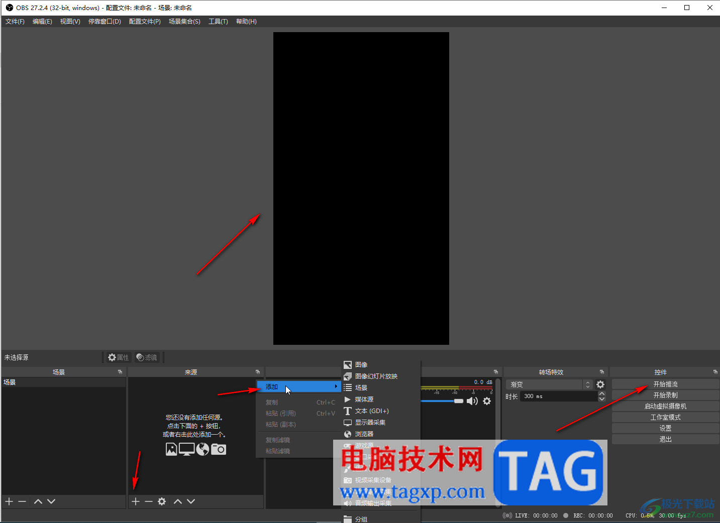
Task: Open the Add (添加) submenu entry
Action: (299, 387)
